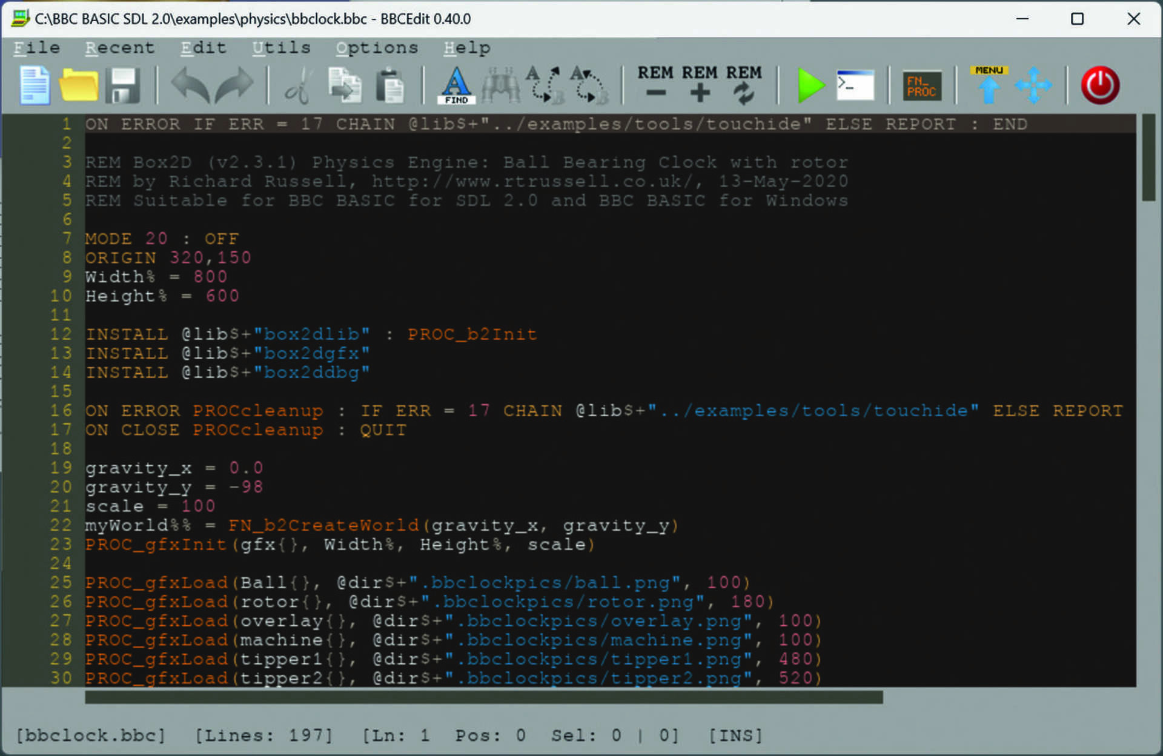This screenshot has height=756, width=1163.
Task: Click the MENU up-arrow icon
Action: point(989,85)
